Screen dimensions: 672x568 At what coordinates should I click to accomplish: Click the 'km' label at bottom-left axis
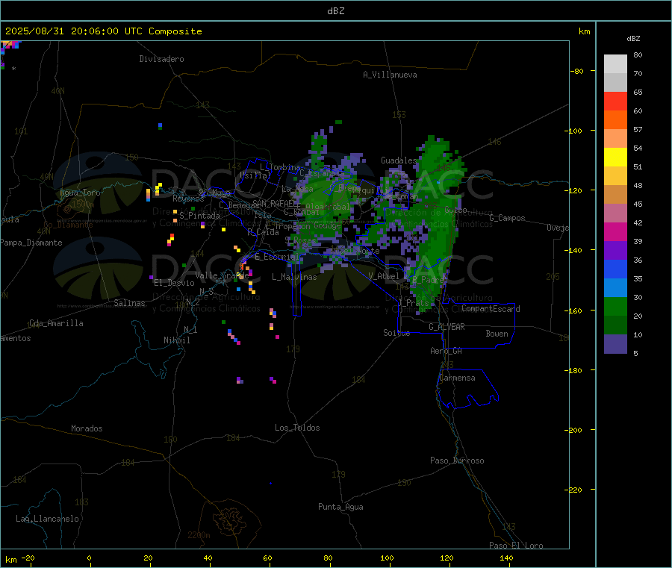[11, 560]
